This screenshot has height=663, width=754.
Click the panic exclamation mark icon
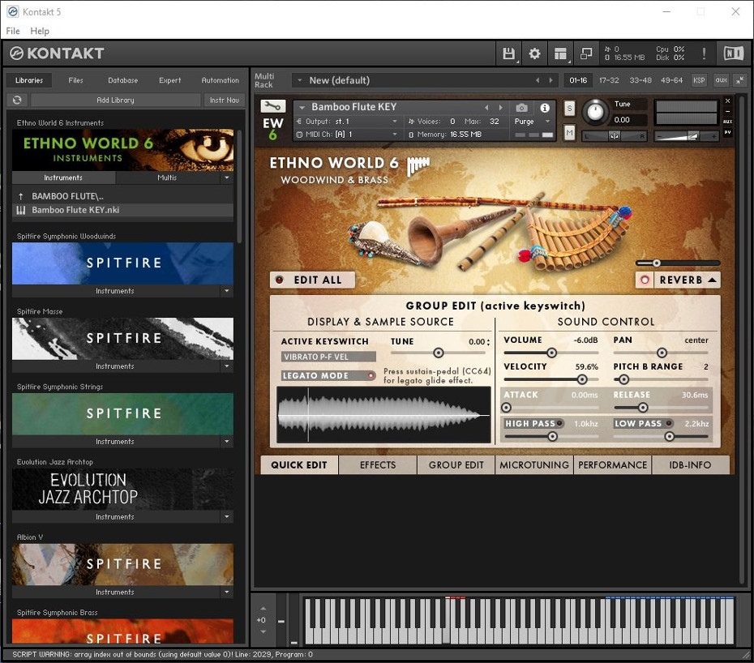pos(704,53)
